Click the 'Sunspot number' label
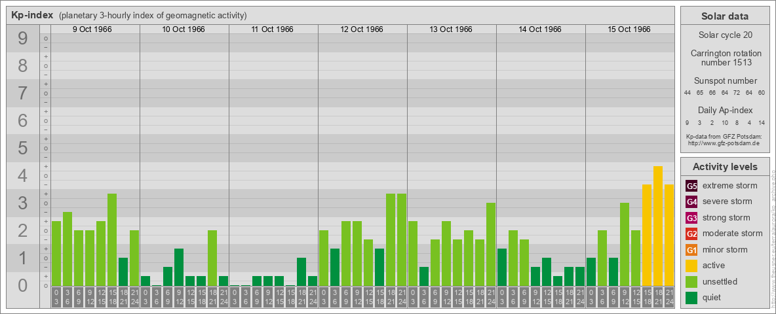This screenshot has height=314, width=776. [x=725, y=81]
